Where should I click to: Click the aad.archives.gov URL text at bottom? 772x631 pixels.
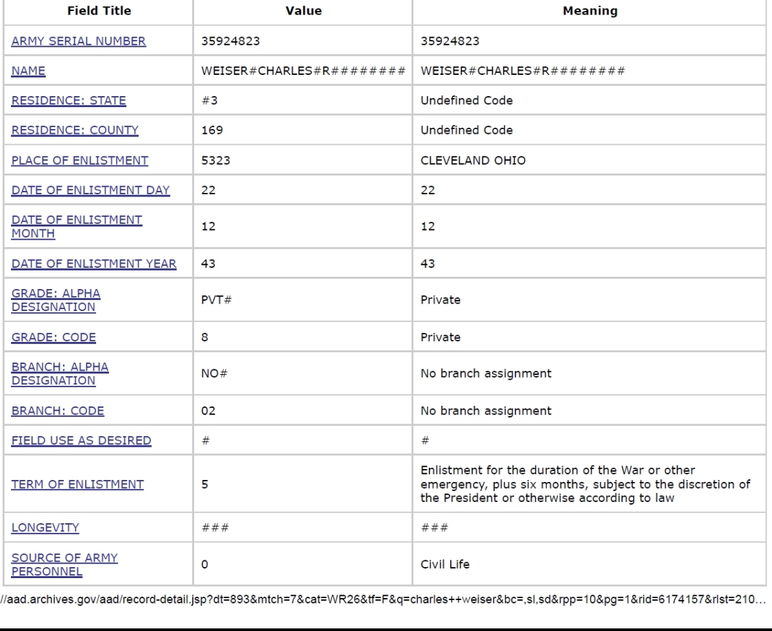[x=383, y=599]
